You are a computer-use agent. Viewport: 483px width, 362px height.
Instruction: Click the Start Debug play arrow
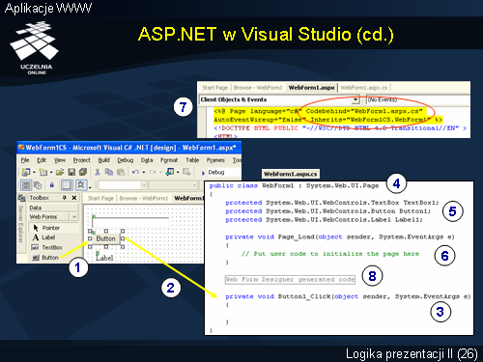203,173
